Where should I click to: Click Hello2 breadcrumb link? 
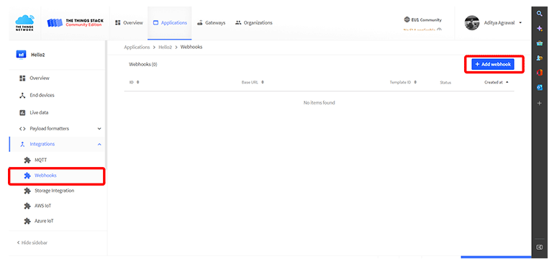[x=166, y=47]
